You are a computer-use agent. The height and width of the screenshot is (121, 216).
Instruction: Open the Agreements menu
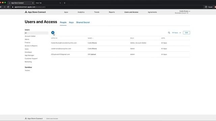(152, 12)
